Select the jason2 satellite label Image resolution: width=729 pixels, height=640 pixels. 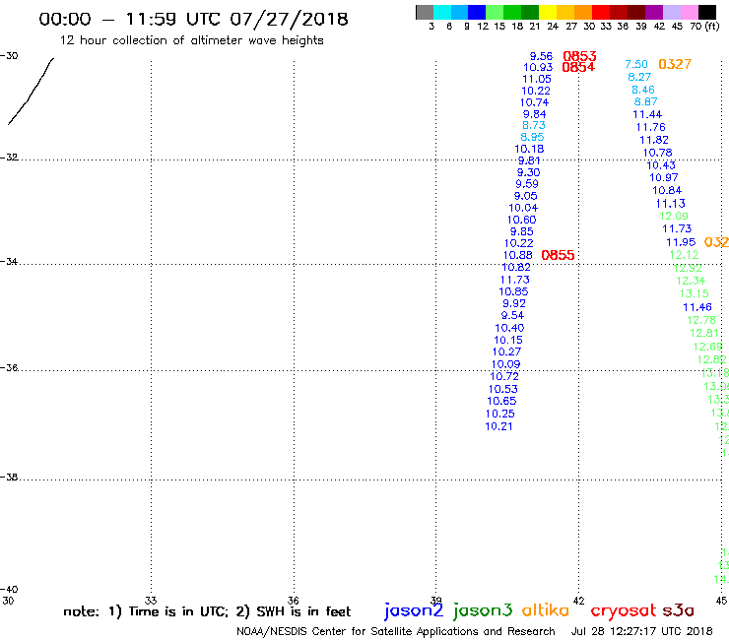click(x=414, y=610)
